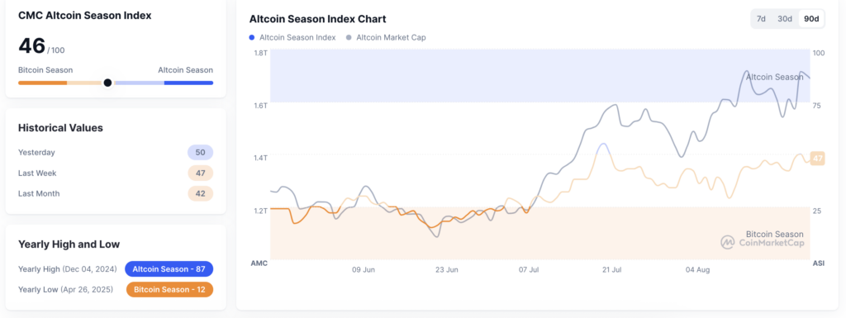Viewport: 846px width, 318px height.
Task: Click the Altcoin Season - 87 pill
Action: (x=169, y=269)
